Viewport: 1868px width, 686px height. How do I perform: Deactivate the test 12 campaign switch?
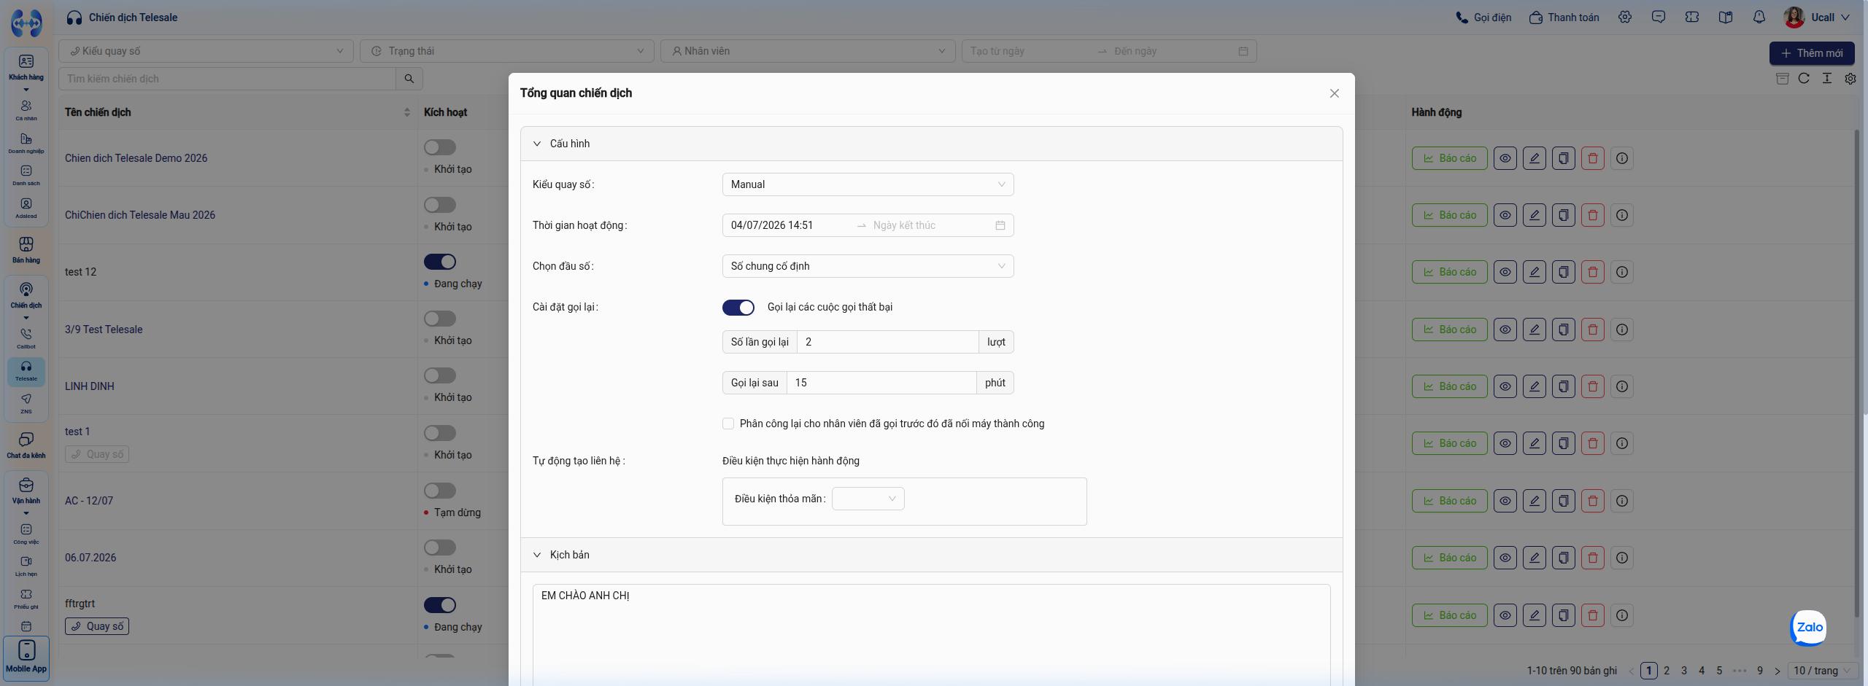pos(440,262)
